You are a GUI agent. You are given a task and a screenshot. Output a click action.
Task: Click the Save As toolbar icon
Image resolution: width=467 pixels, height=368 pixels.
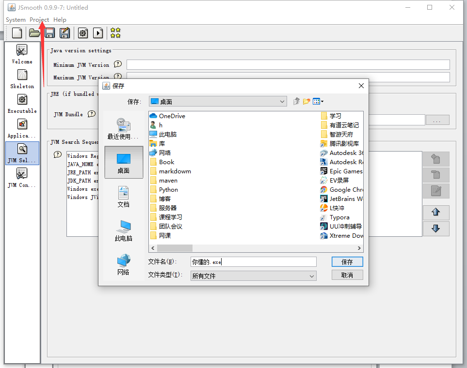point(64,33)
